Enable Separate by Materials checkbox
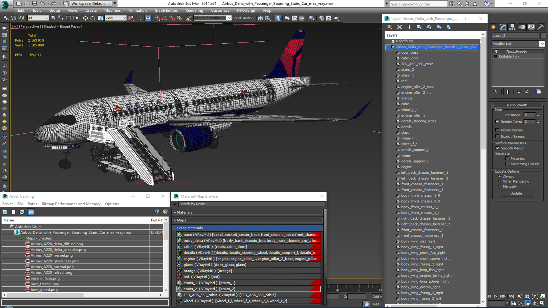548x308 pixels. (x=507, y=158)
